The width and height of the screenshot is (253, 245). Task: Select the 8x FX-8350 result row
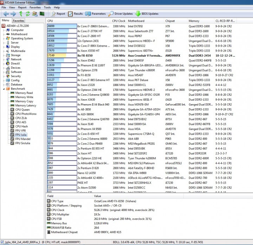pyautogui.click(x=141, y=55)
